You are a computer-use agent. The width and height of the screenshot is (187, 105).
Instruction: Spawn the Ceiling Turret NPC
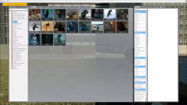pos(60,15)
